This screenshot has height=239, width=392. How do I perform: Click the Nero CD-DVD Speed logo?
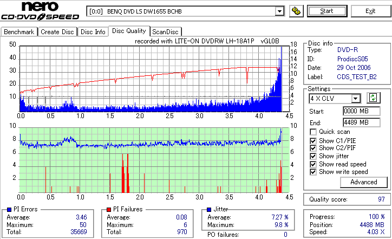pos(40,11)
